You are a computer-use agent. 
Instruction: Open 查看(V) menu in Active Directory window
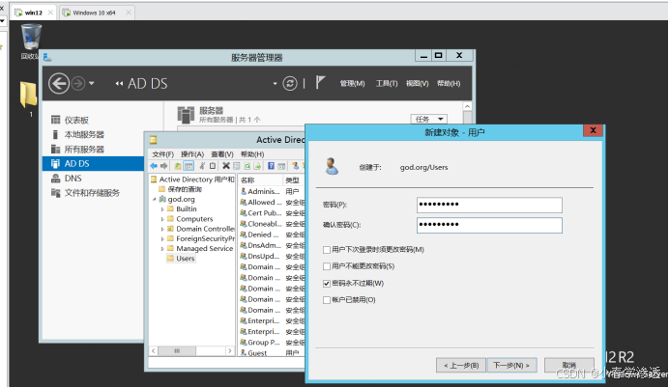click(222, 154)
